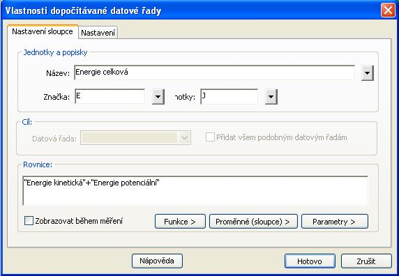Click the Název field containing Energie celková

click(x=215, y=72)
